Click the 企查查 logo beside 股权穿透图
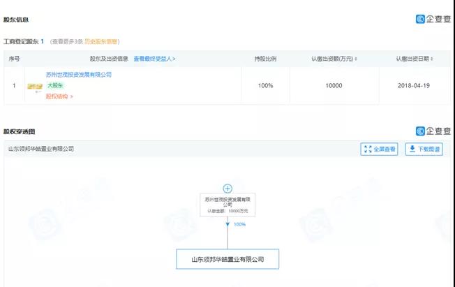The image size is (455, 287). coord(433,131)
